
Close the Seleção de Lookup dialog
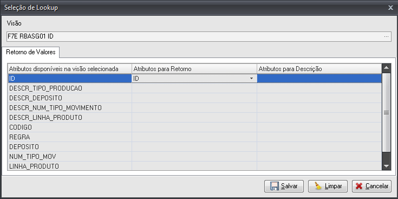(390, 8)
